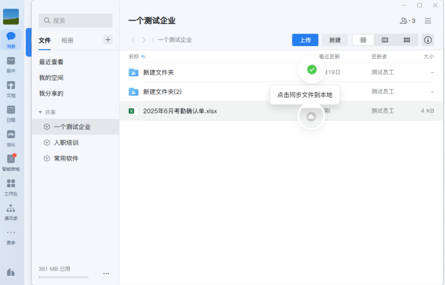Go forward with the right arrow
Viewport: 445px width, 285px height.
tap(144, 40)
